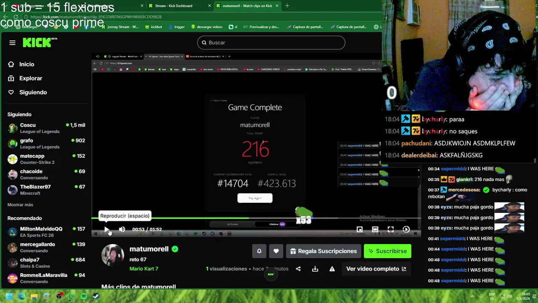The image size is (538, 303).
Task: Open chacoide's Conversando channel
Action: tap(46, 174)
